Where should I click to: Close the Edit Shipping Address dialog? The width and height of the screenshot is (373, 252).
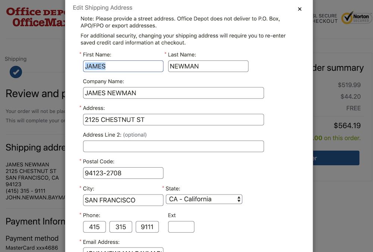[x=300, y=9]
